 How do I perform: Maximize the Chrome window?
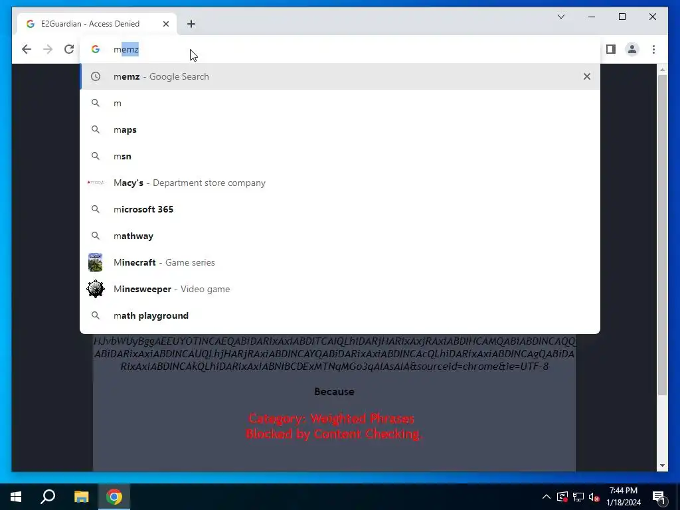click(622, 17)
